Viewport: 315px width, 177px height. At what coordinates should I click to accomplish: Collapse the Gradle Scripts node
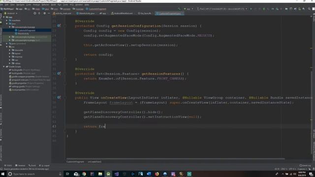coord(4,67)
